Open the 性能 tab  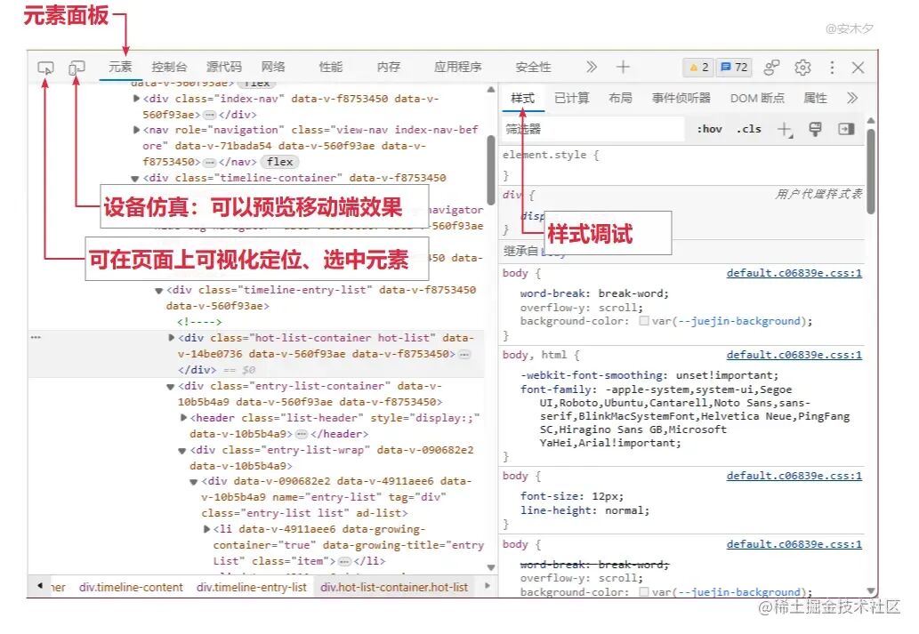point(331,67)
